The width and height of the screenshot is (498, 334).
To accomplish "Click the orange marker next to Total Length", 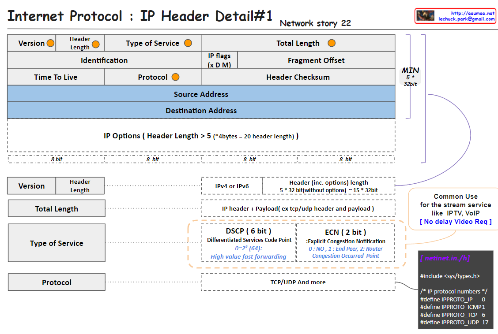I will [x=332, y=43].
